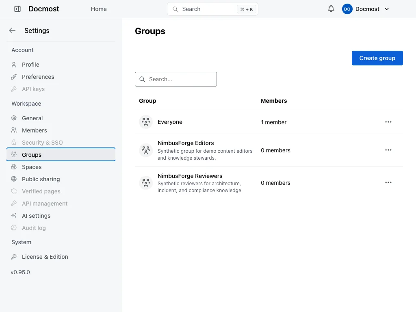Go to General workspace settings
Screen dimensions: 416x312
click(61, 118)
